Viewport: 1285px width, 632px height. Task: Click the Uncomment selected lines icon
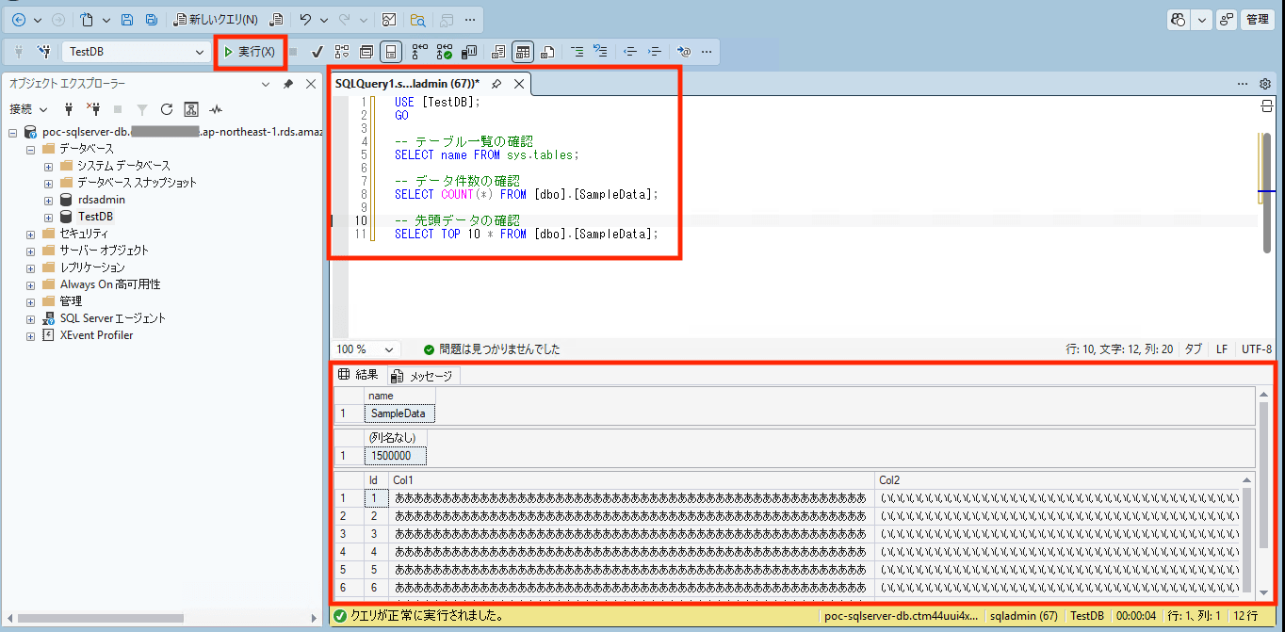tap(600, 52)
